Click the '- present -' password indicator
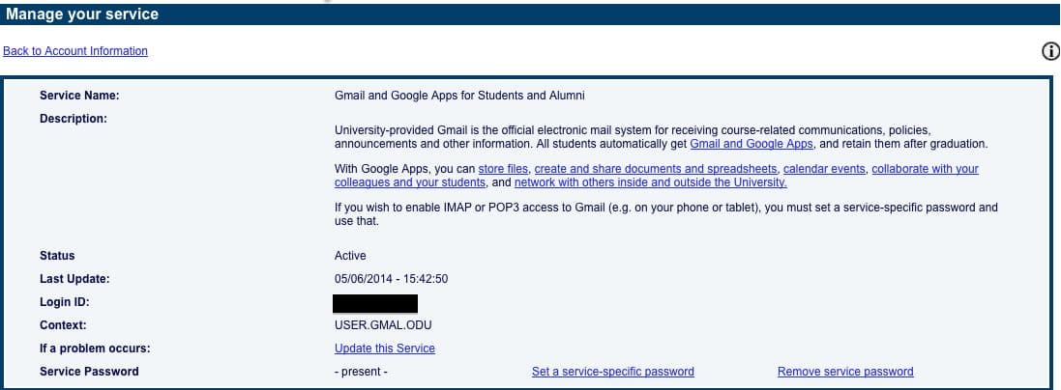This screenshot has height=390, width=1061. pos(361,372)
